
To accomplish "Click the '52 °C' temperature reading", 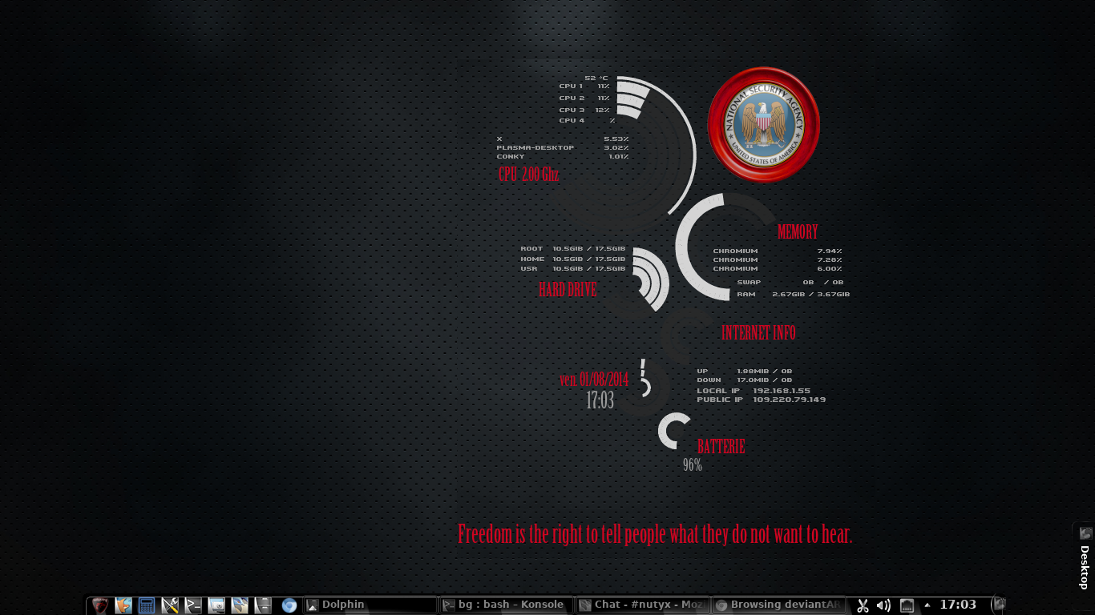I will (x=596, y=78).
